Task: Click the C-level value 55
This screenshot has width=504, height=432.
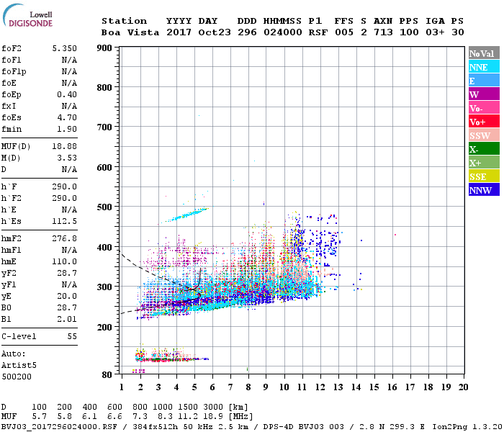Action: [x=72, y=336]
